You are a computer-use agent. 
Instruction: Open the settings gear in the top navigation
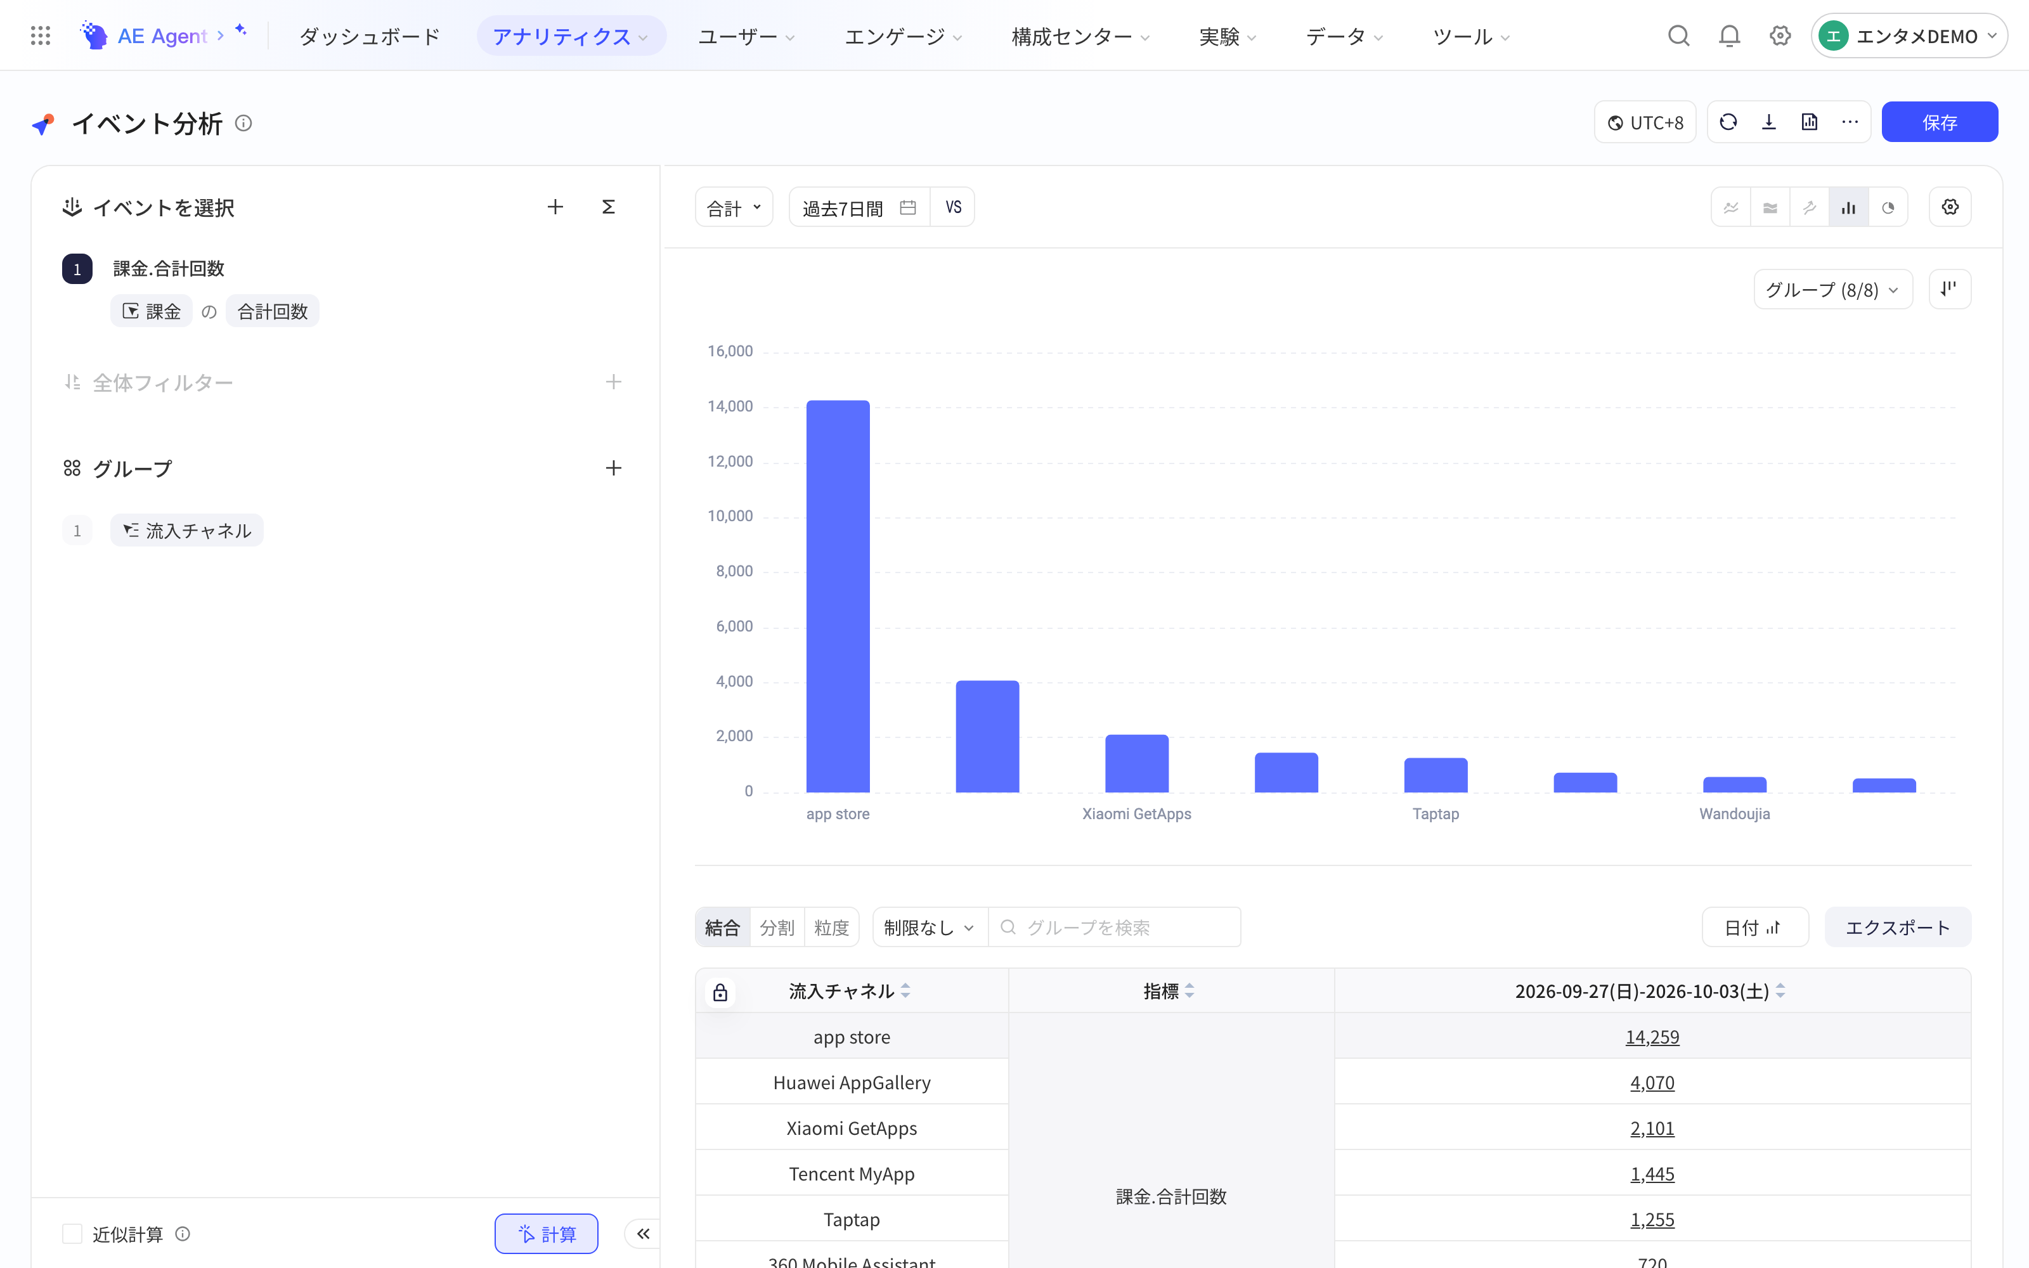click(x=1780, y=36)
